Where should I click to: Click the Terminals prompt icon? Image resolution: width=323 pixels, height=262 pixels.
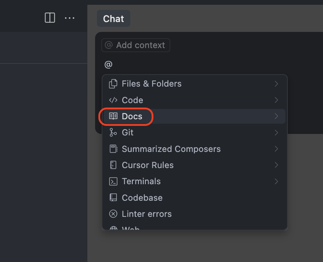pyautogui.click(x=113, y=181)
